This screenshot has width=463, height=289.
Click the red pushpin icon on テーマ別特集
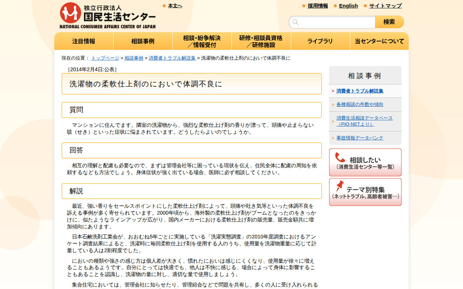[x=339, y=186]
